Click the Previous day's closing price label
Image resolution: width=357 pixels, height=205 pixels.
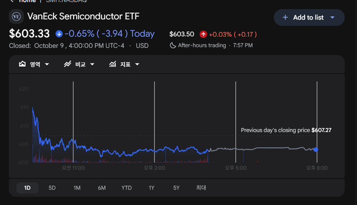[x=275, y=130]
